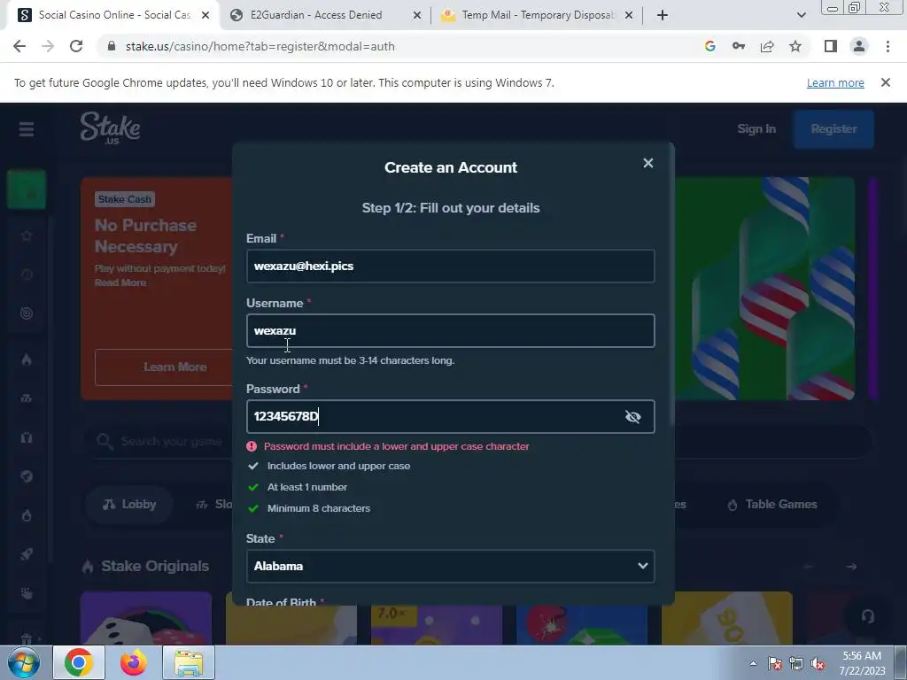Viewport: 907px width, 680px height.
Task: Click previous arrow for Stake Originals carousel
Action: 808,567
